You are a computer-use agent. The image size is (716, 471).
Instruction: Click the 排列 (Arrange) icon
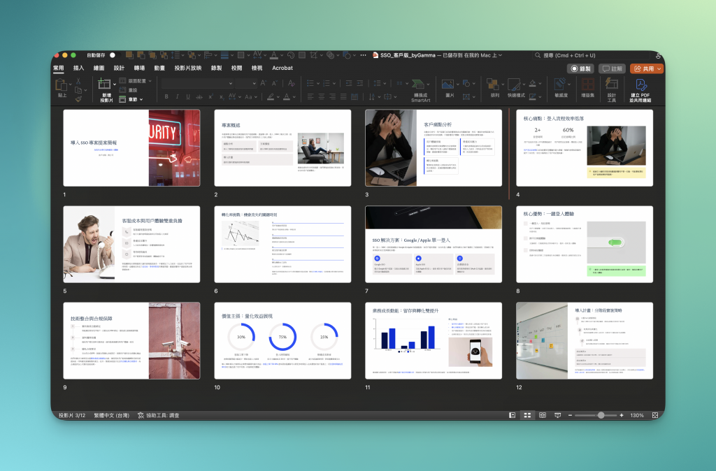pos(492,85)
